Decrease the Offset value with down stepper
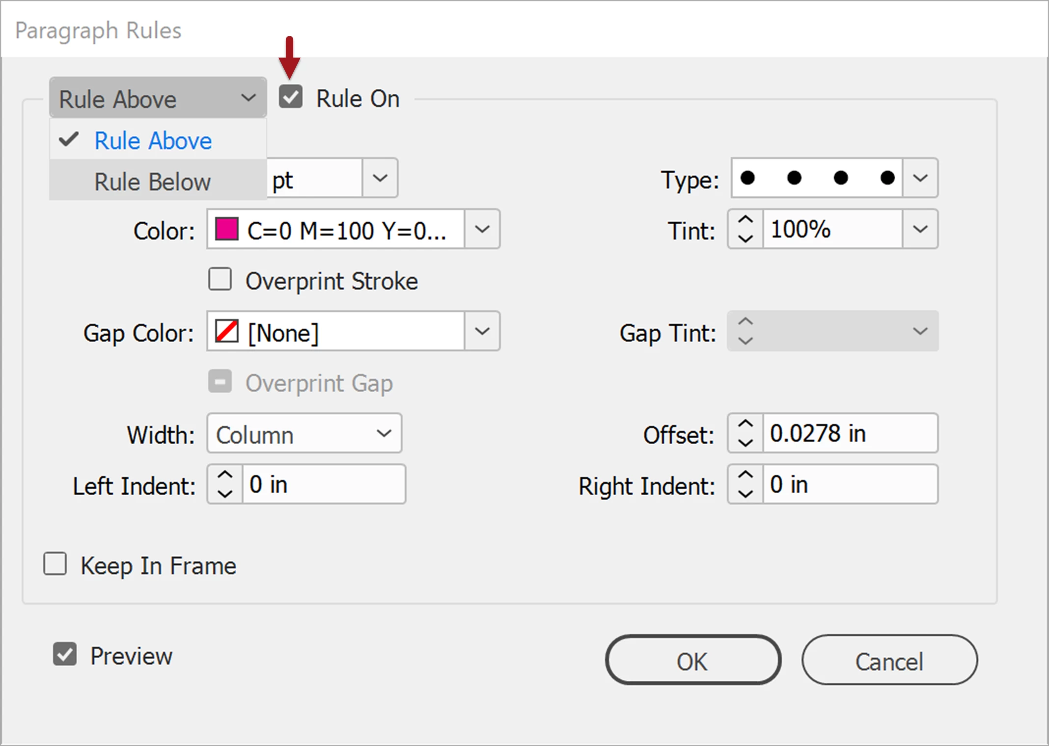The height and width of the screenshot is (746, 1049). [x=745, y=442]
